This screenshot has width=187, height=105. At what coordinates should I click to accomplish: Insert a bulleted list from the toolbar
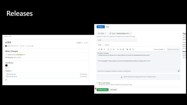(x=118, y=49)
